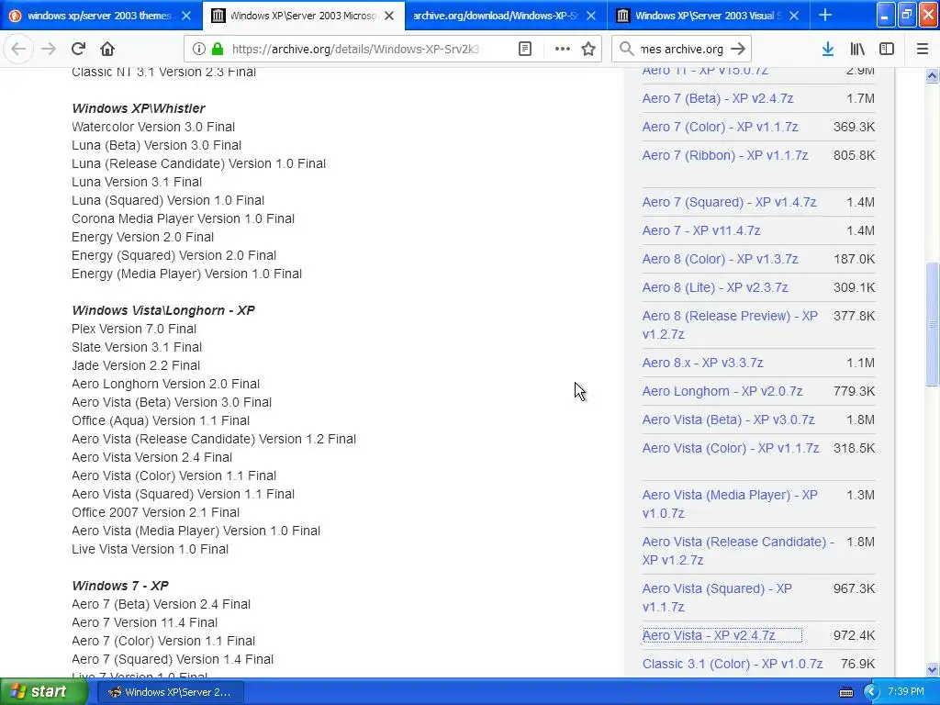This screenshot has height=705, width=940.
Task: Go back to the previous page
Action: click(x=18, y=49)
